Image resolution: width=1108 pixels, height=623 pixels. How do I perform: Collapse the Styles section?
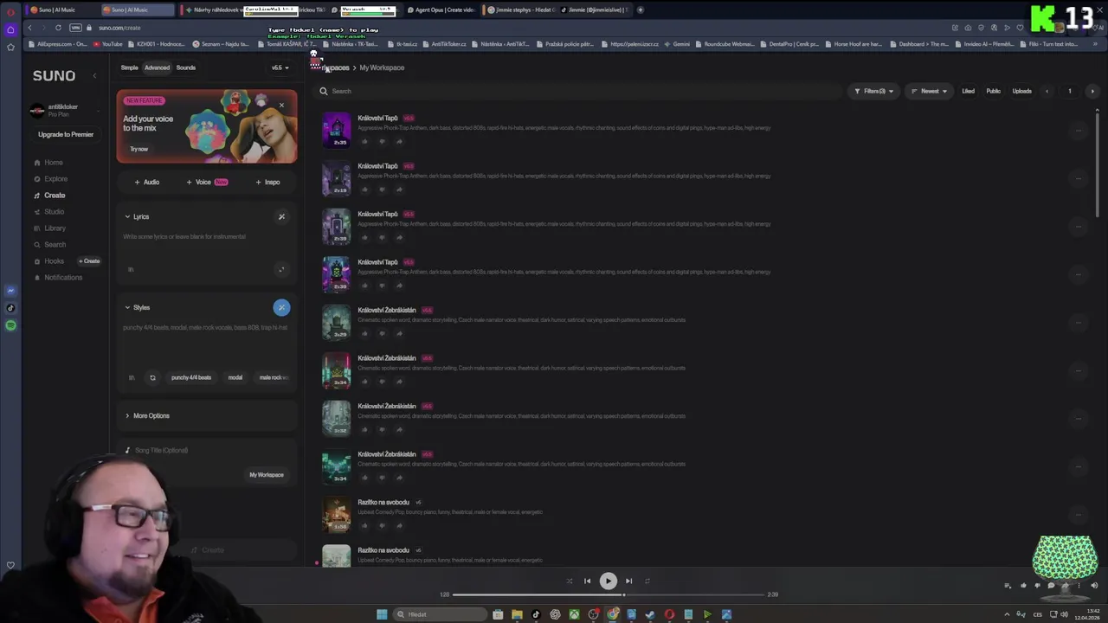click(137, 308)
